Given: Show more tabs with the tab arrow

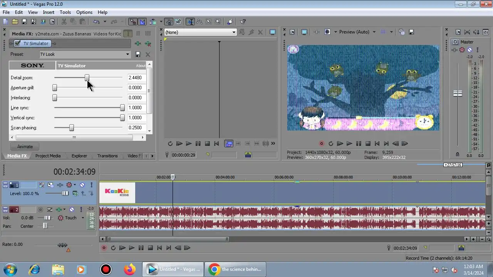Looking at the screenshot, I should tap(152, 156).
